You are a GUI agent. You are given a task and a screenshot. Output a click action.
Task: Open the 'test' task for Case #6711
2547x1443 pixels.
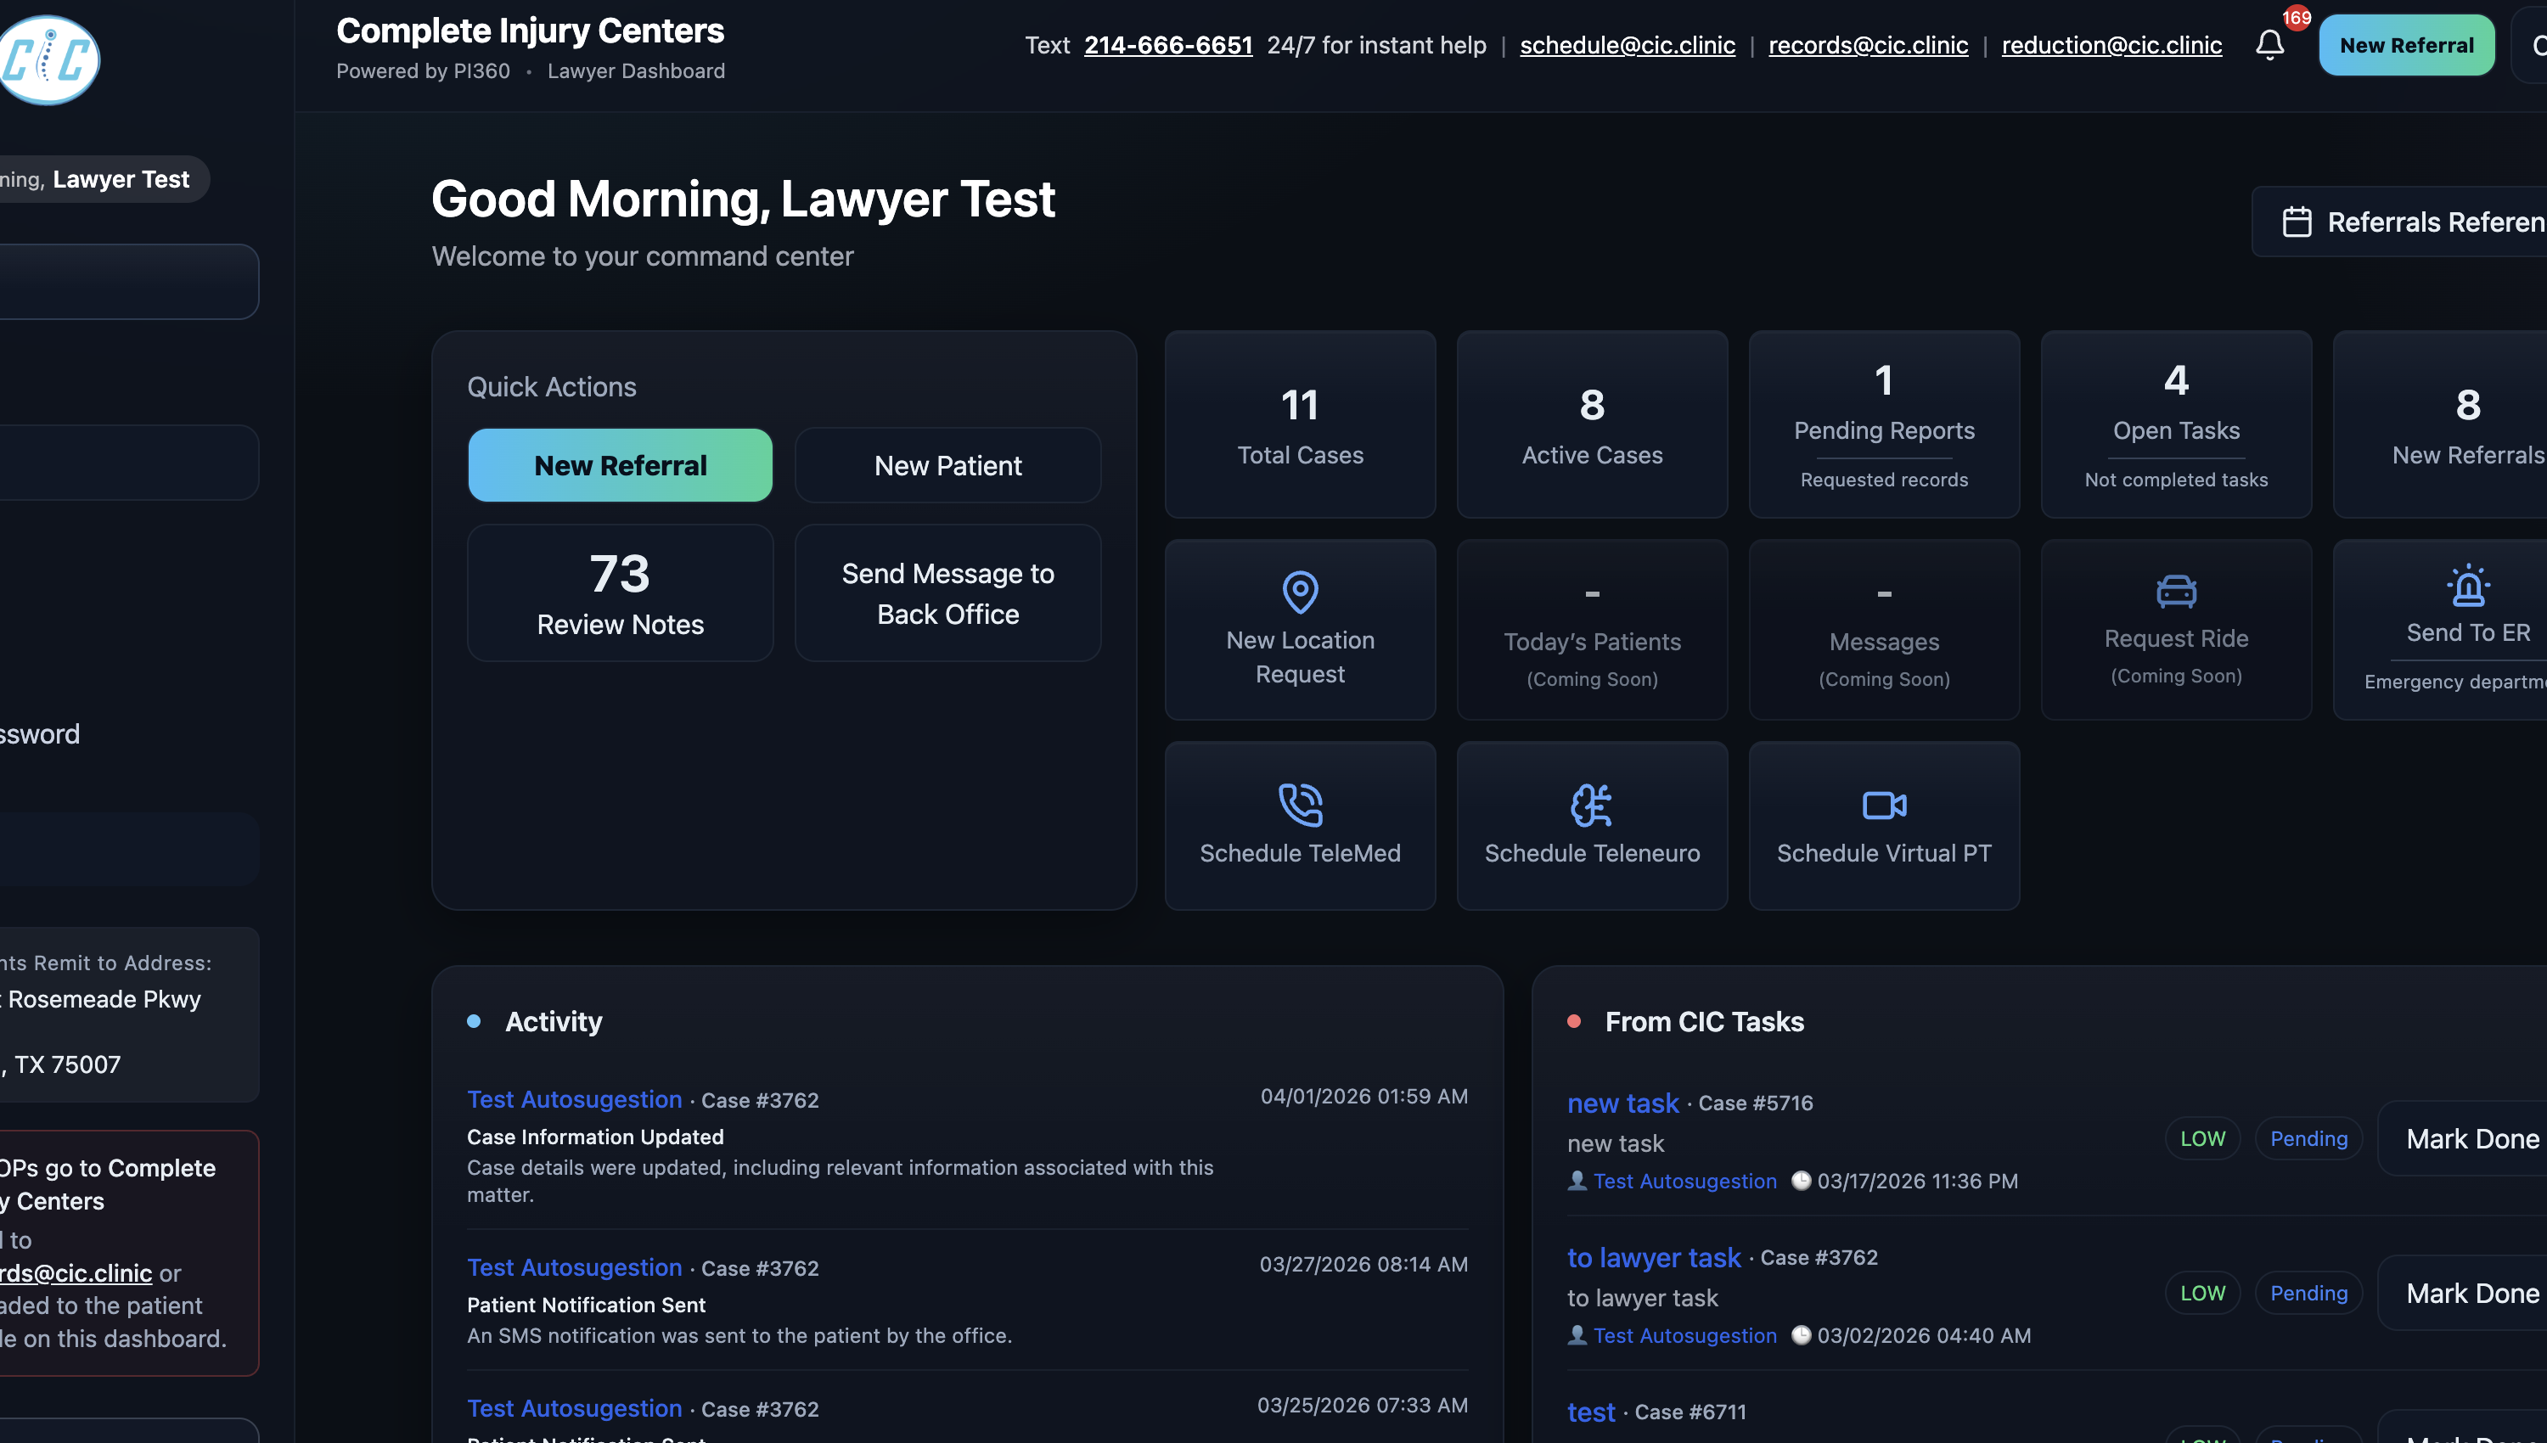click(1591, 1412)
